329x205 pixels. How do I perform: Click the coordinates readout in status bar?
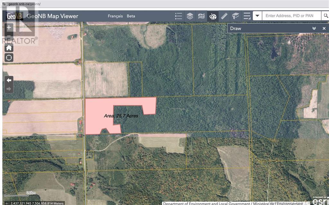pos(37,203)
